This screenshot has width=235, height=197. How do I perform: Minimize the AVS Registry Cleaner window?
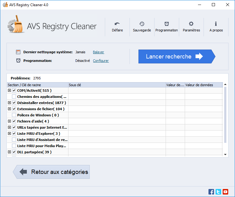[x=200, y=5]
